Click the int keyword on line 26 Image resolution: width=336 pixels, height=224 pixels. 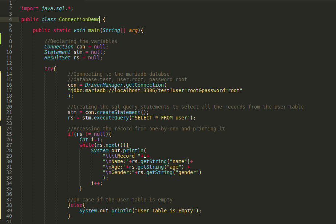pyautogui.click(x=84, y=140)
